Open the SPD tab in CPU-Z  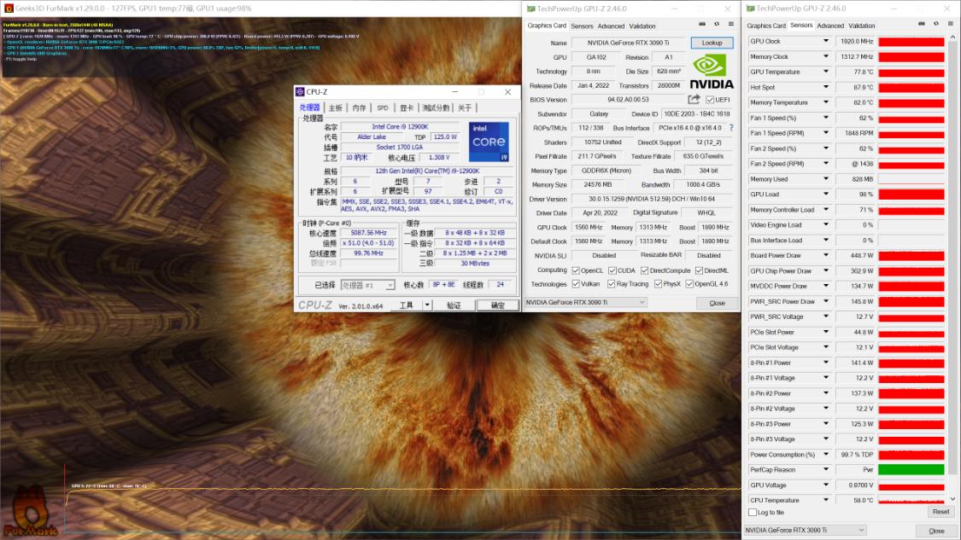(x=383, y=108)
